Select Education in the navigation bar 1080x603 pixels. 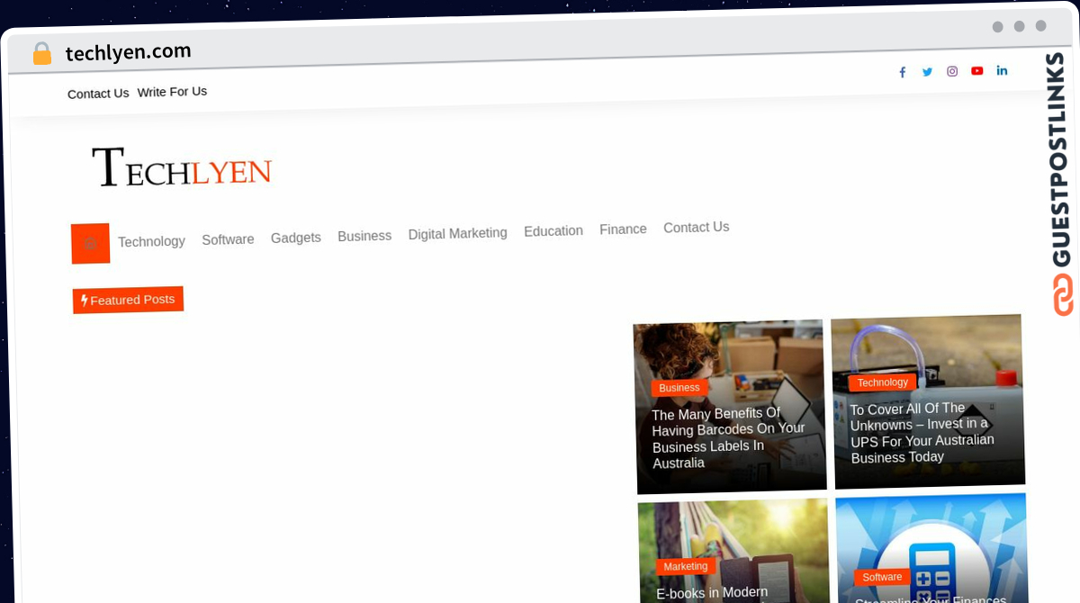coord(553,231)
